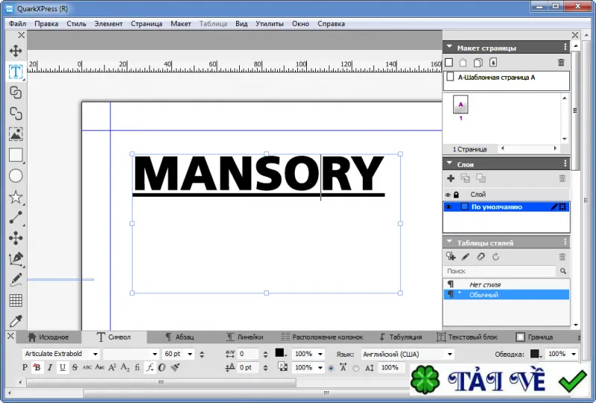596x403 pixels.
Task: Edit style sheet with pencil icon
Action: (466, 257)
